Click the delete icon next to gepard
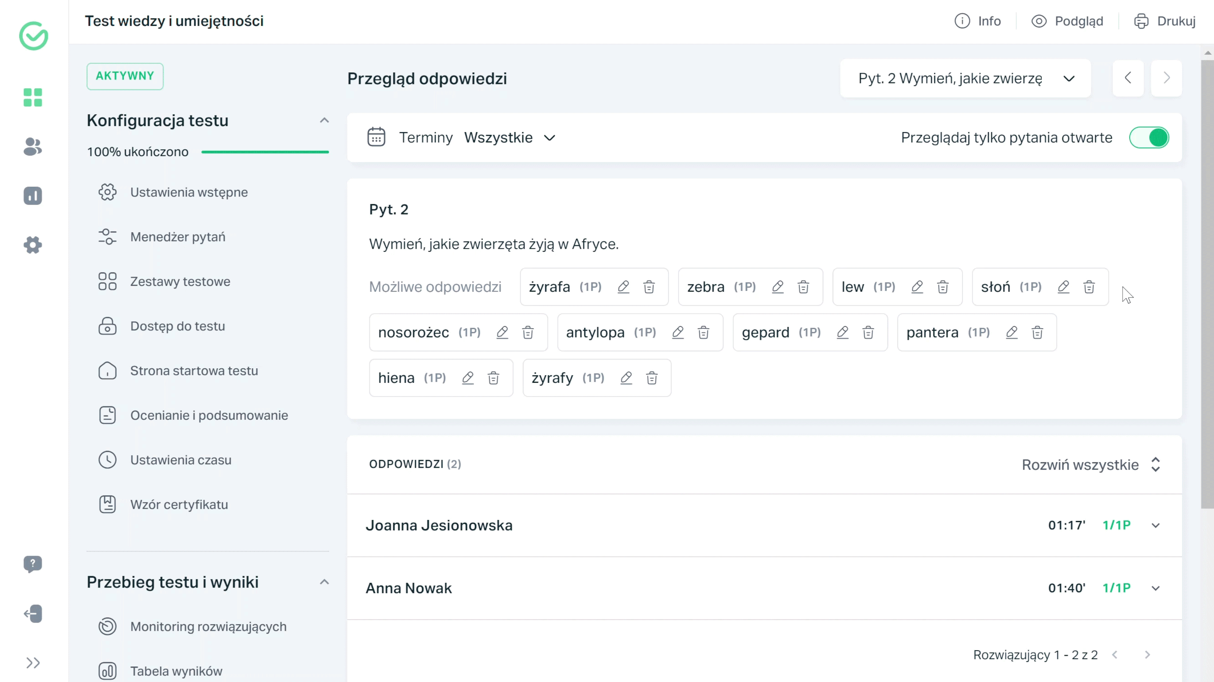This screenshot has width=1214, height=682. [868, 332]
